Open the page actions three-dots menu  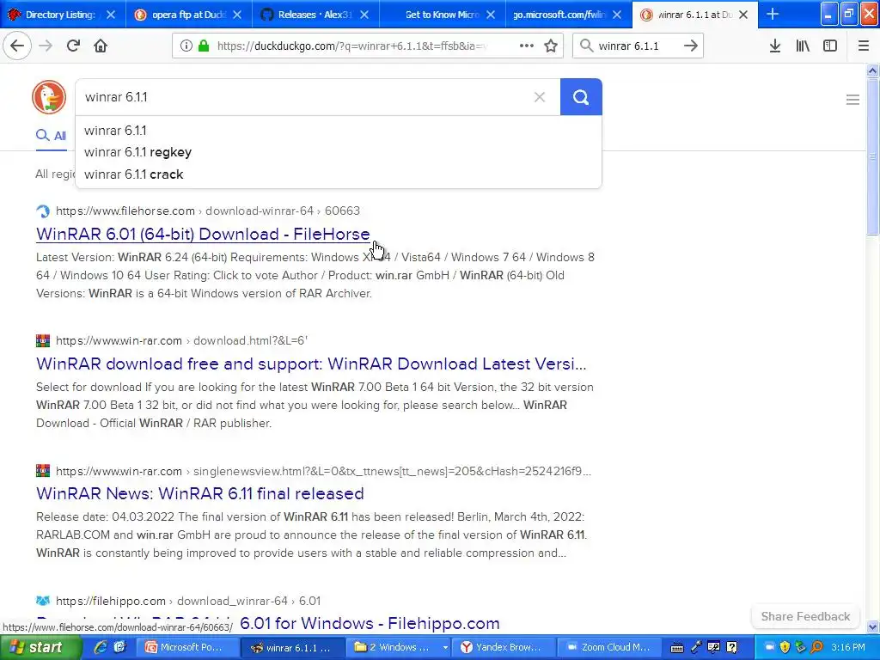[x=527, y=46]
